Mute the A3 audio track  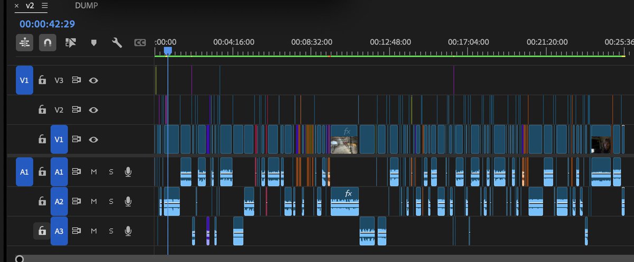(94, 231)
